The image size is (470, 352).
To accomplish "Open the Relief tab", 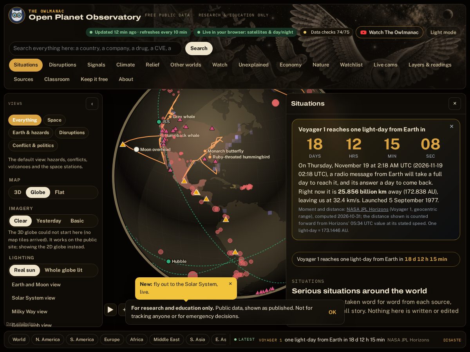I will click(153, 65).
